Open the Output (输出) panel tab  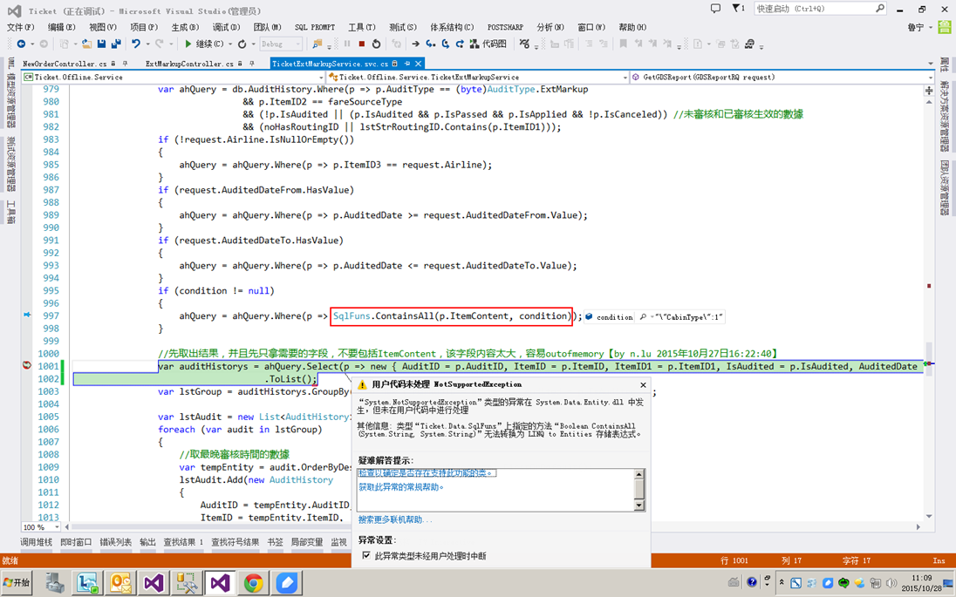click(147, 541)
